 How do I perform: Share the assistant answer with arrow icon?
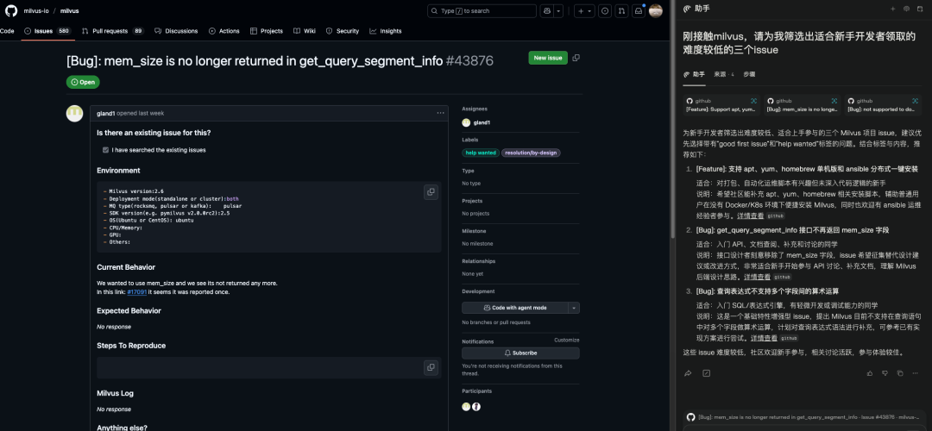(688, 373)
